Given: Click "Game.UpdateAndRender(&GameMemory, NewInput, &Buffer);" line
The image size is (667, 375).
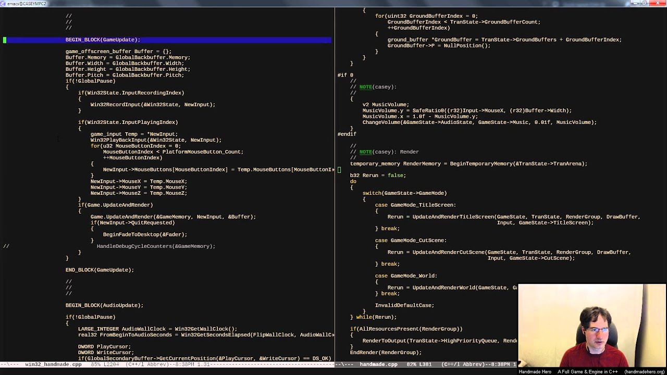Looking at the screenshot, I should 173,217.
